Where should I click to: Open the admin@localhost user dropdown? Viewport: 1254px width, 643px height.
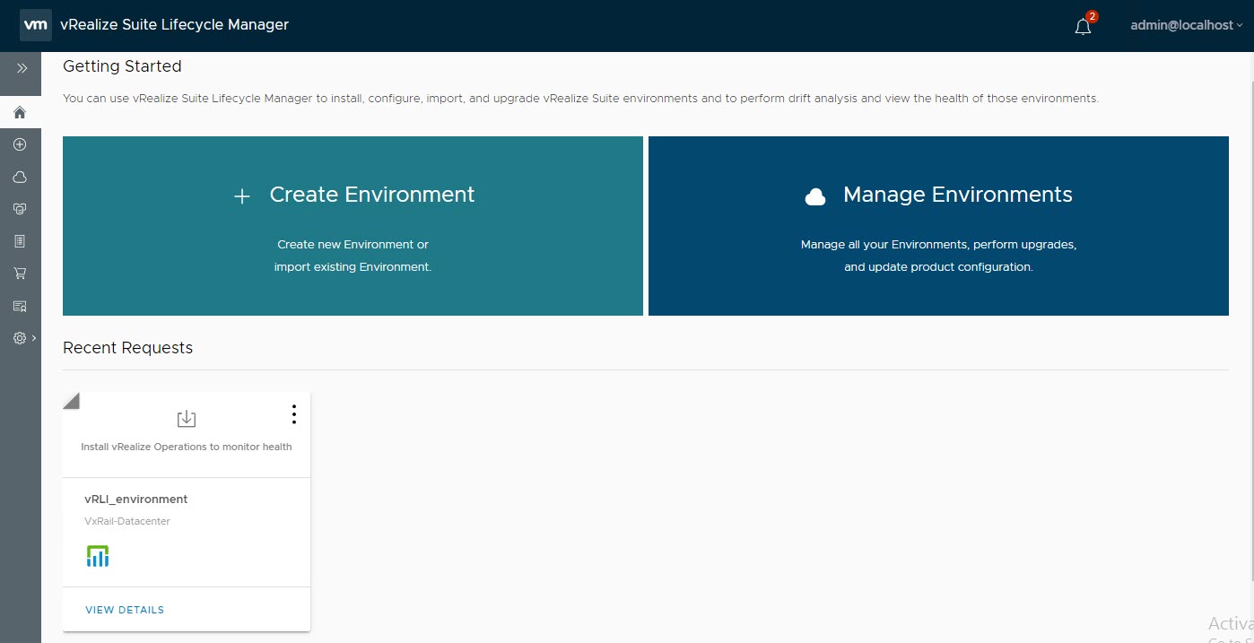pyautogui.click(x=1186, y=26)
